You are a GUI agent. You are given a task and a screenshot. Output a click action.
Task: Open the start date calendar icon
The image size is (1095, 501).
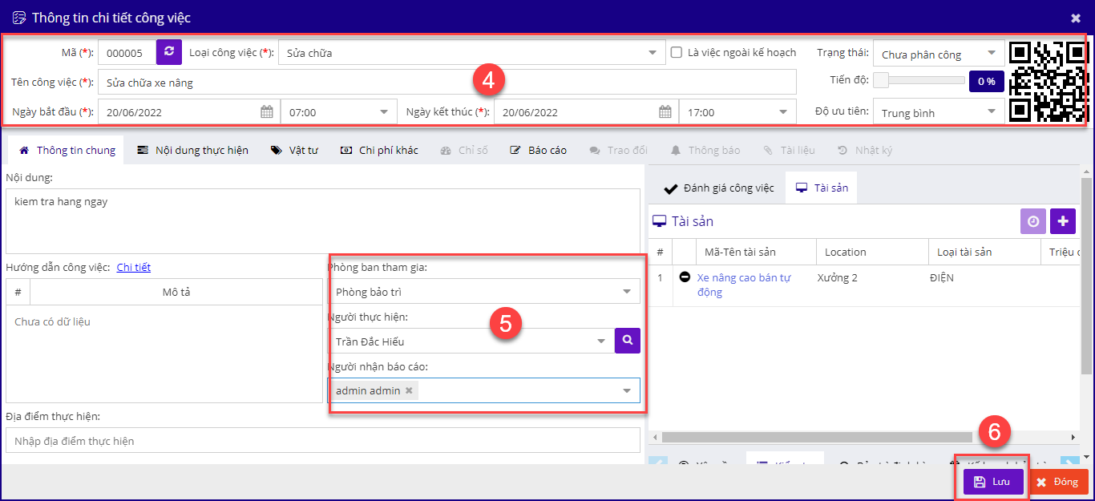click(x=267, y=111)
